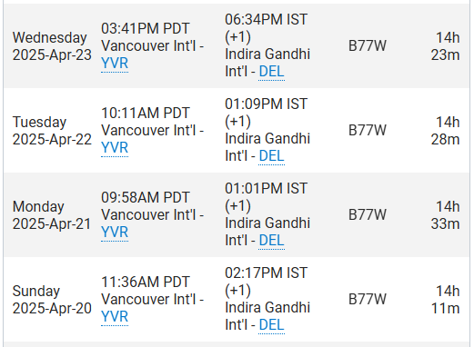Click B77W aircraft in Sunday row
The width and height of the screenshot is (474, 347).
point(368,300)
